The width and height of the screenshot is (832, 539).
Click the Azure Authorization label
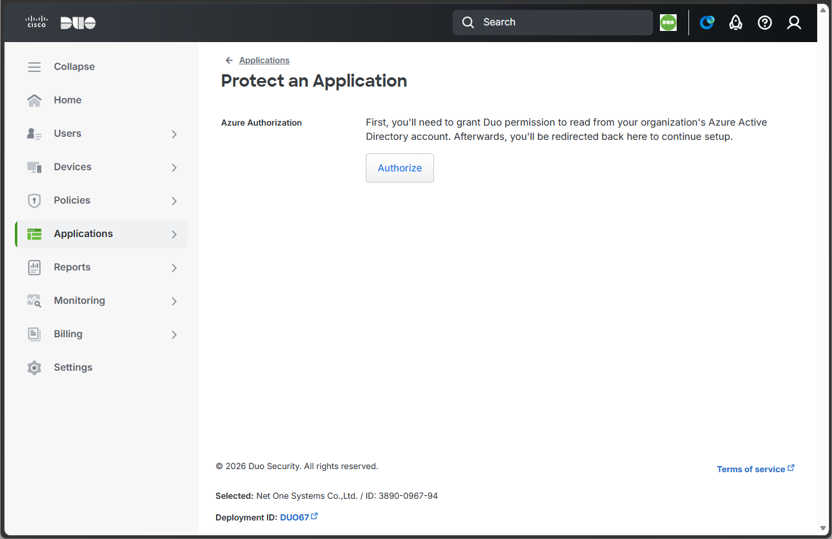pyautogui.click(x=261, y=123)
